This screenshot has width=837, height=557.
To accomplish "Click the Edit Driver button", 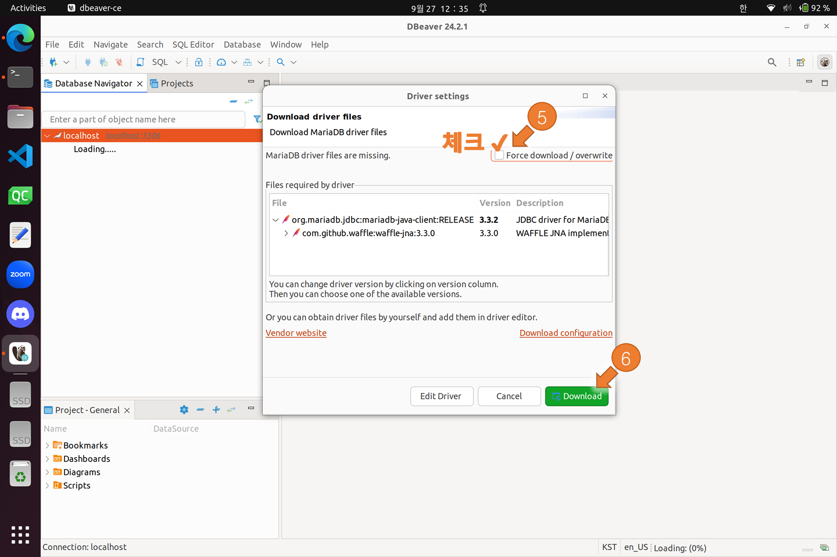I will coord(441,396).
